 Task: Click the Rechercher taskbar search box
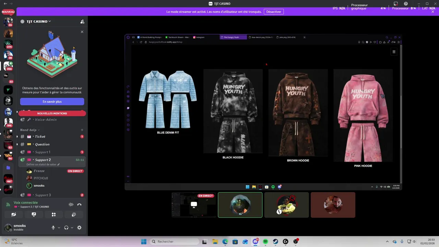(x=174, y=242)
